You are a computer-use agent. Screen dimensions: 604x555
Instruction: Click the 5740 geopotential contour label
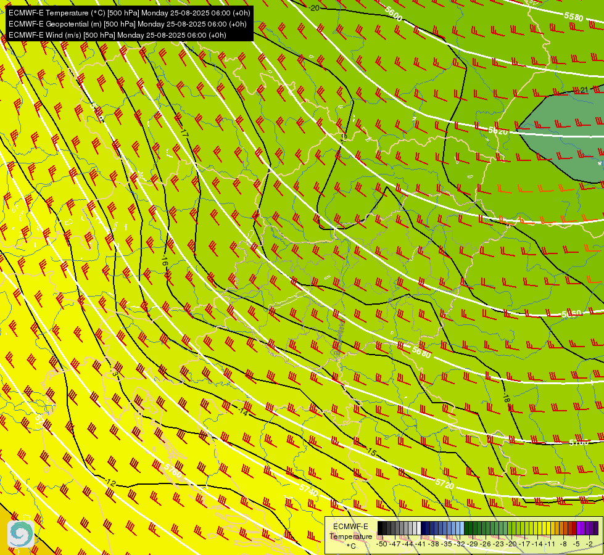[308, 491]
